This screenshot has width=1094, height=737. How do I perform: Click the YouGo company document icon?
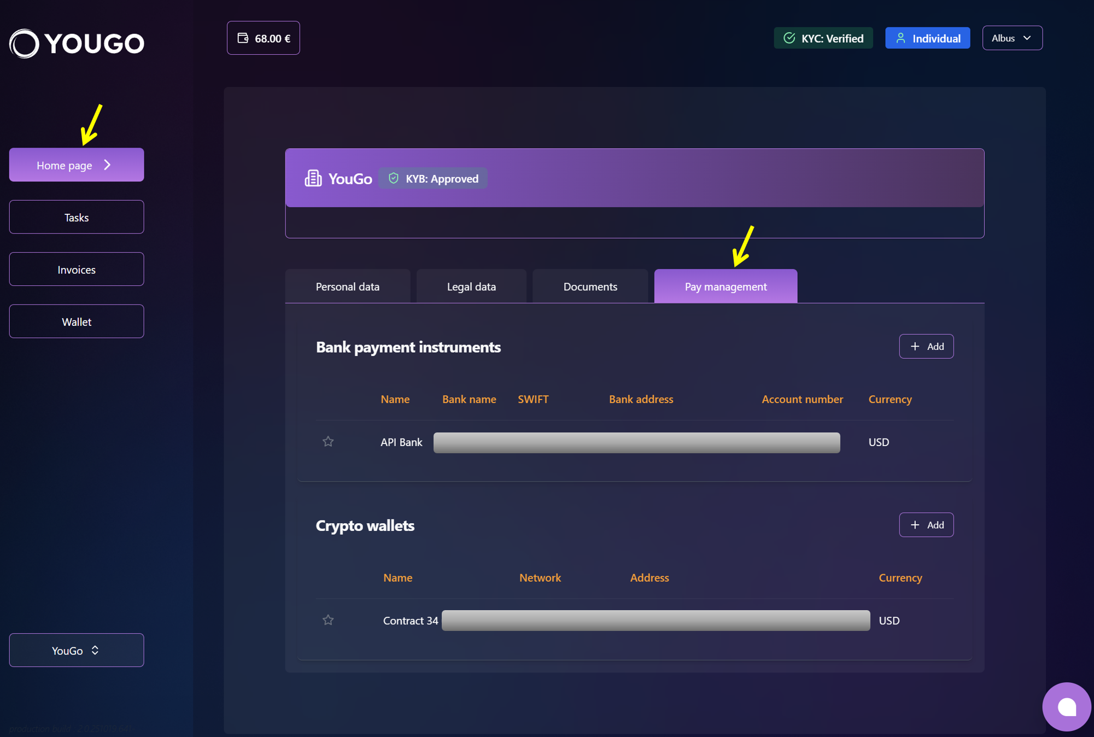(x=313, y=178)
